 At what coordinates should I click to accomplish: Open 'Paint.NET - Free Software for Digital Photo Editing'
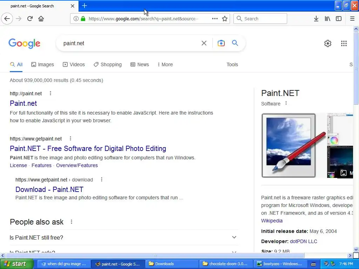point(88,149)
